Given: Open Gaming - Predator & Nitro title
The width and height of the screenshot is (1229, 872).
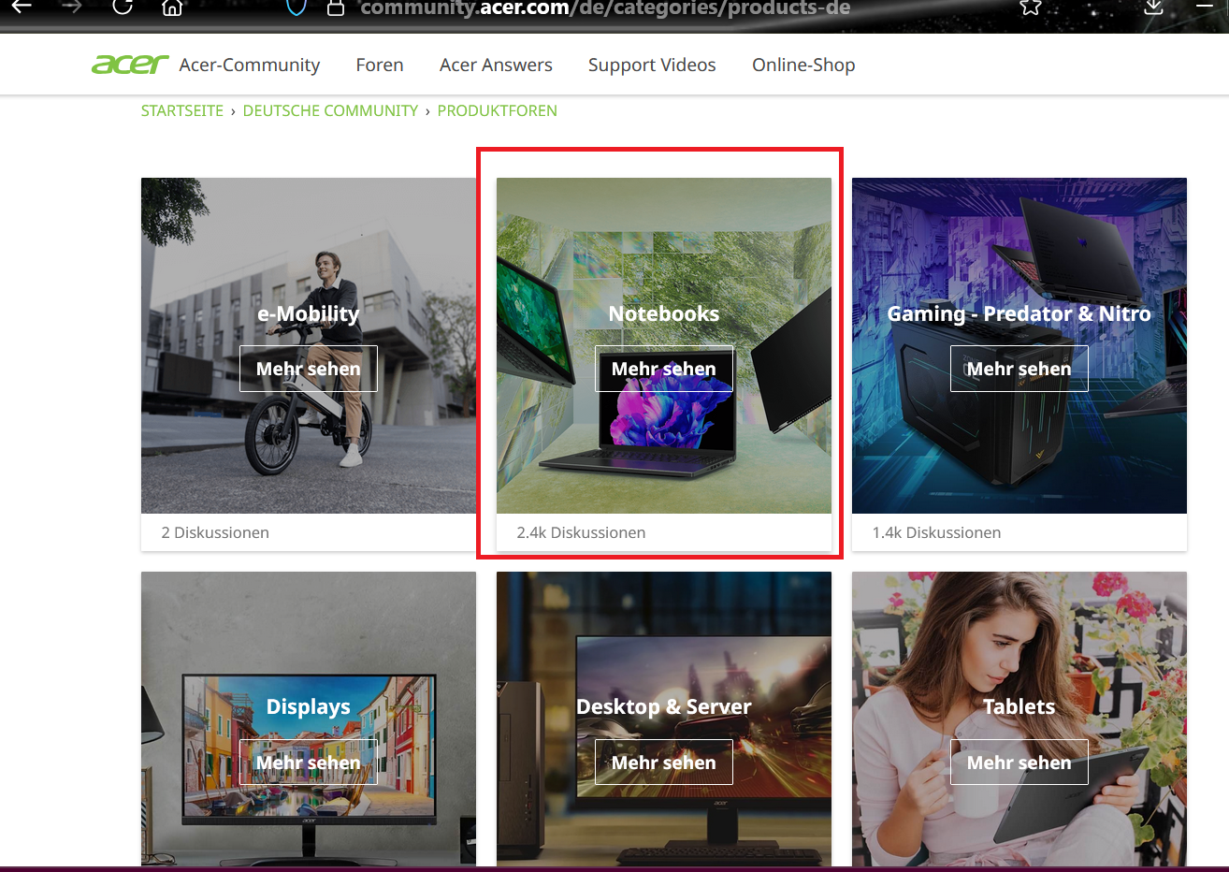Looking at the screenshot, I should point(1019,313).
